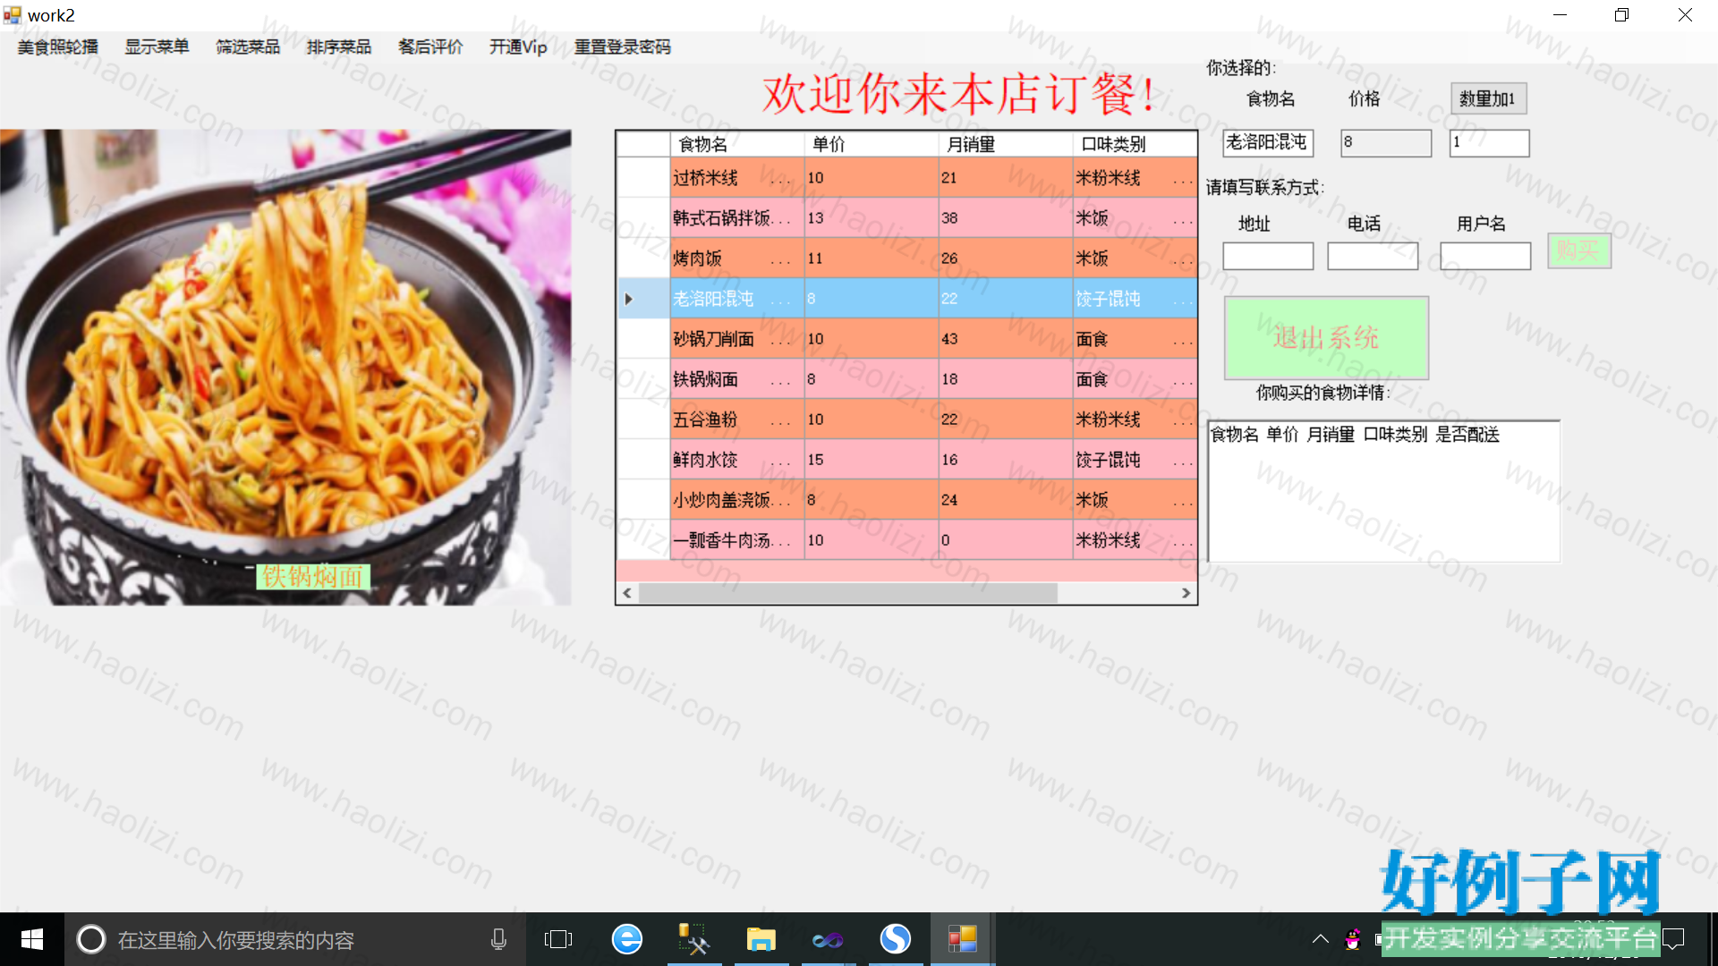Click the table's left scroll arrow
The height and width of the screenshot is (966, 1718).
tap(627, 593)
